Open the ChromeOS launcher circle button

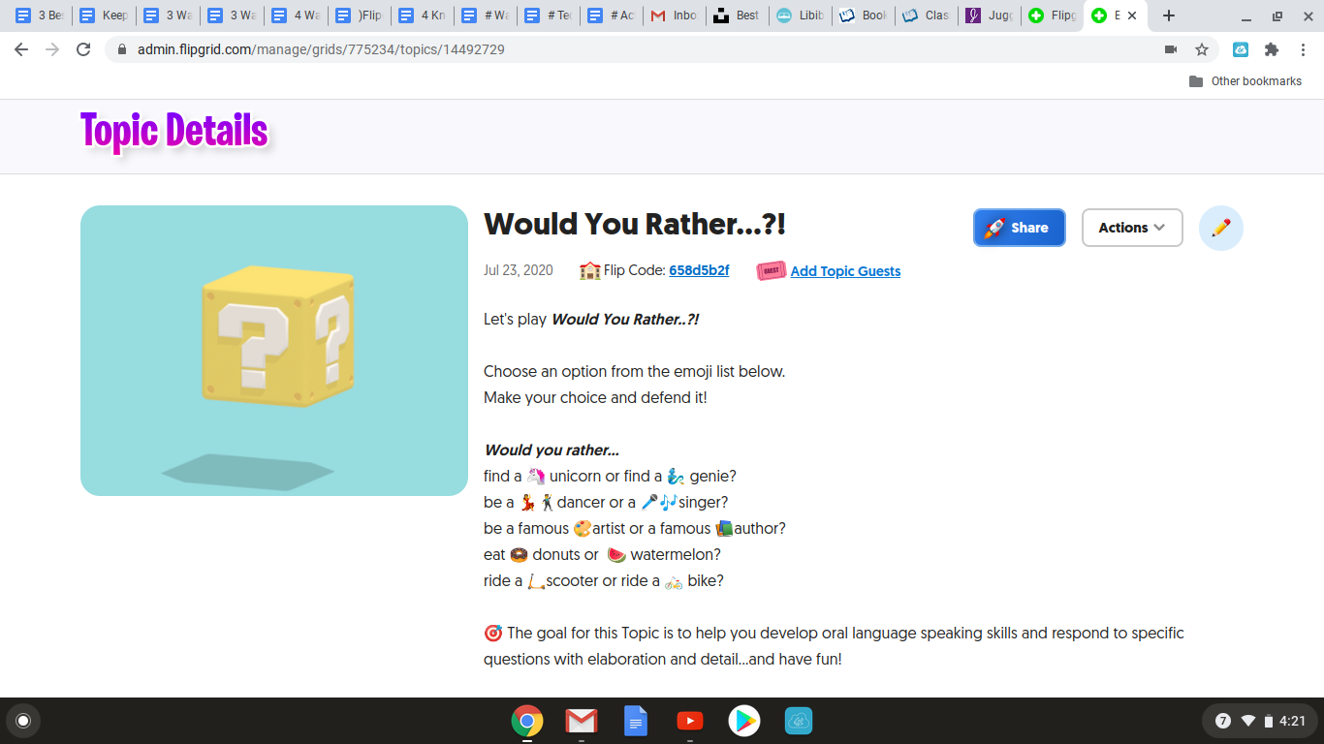[23, 721]
